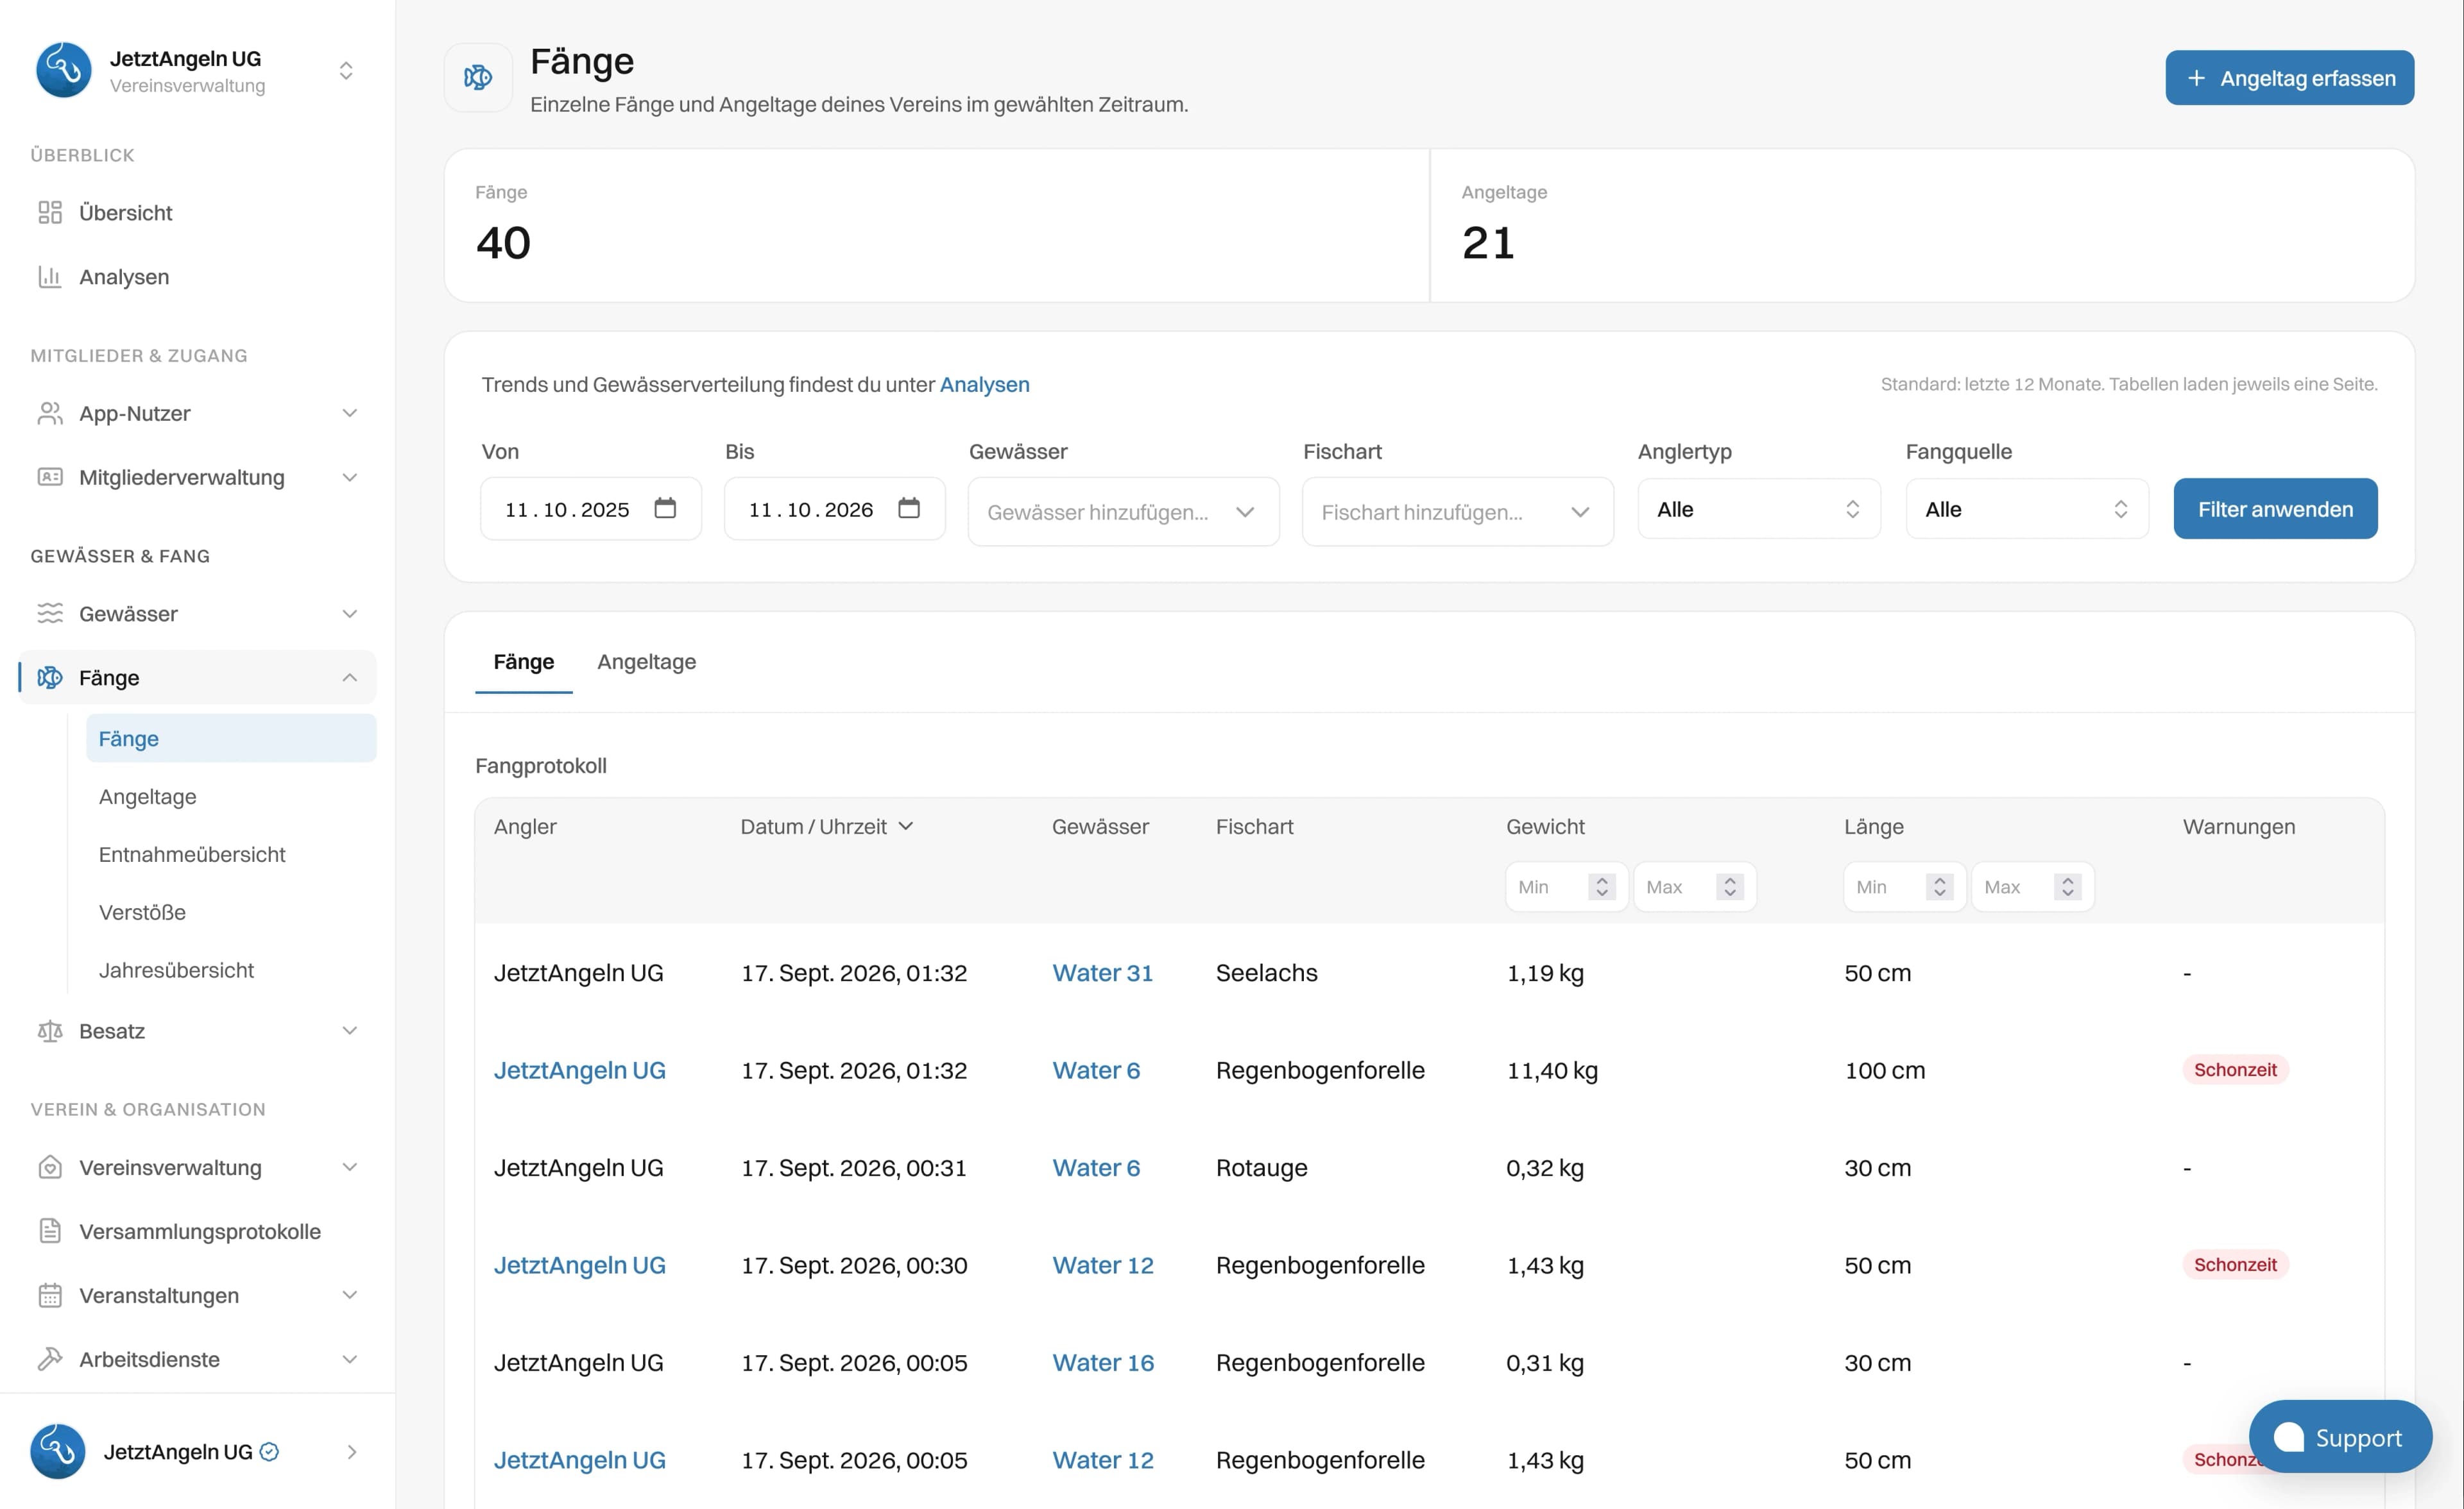Click the fish icon beside Fänge heading
Viewport: 2464px width, 1509px height.
[x=478, y=77]
